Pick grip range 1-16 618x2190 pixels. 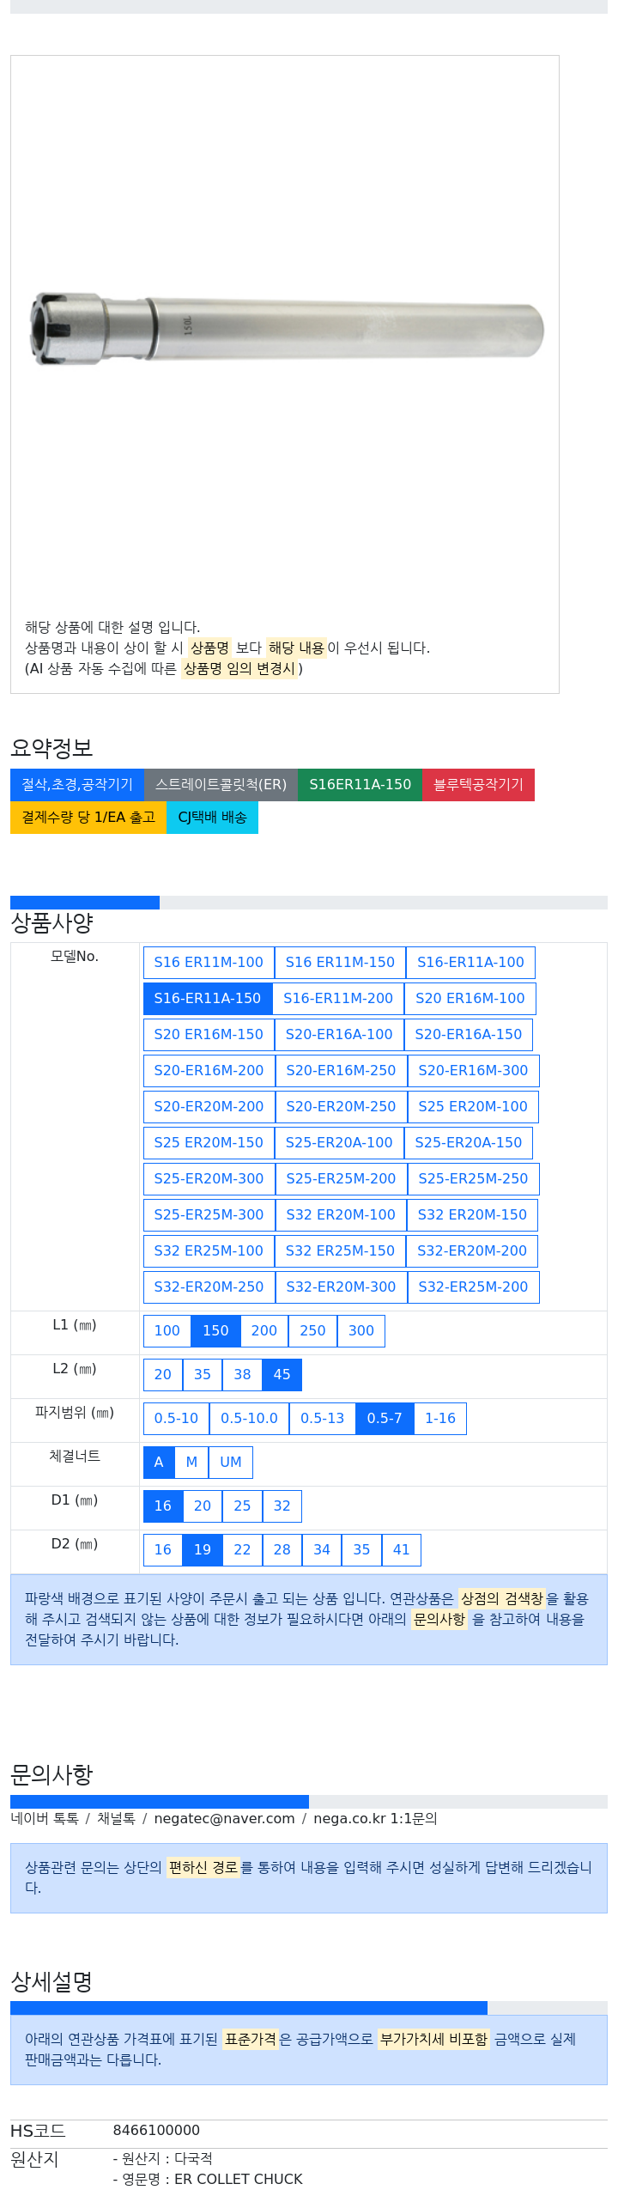[440, 1418]
